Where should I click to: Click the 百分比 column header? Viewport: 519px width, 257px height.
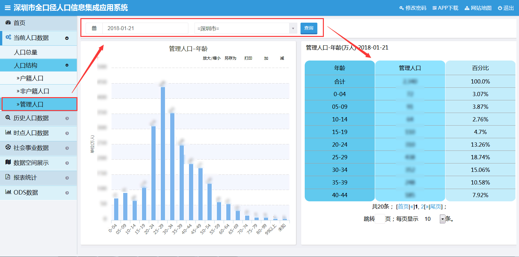(480, 68)
